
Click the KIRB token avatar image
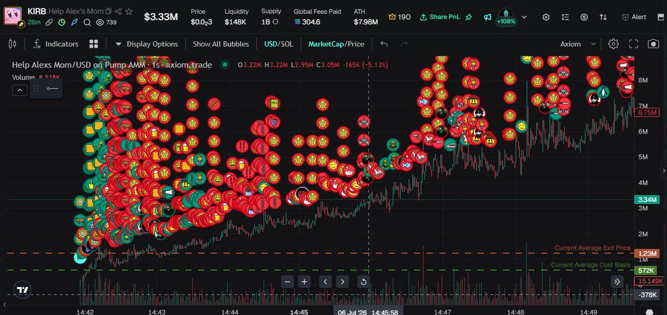point(13,16)
